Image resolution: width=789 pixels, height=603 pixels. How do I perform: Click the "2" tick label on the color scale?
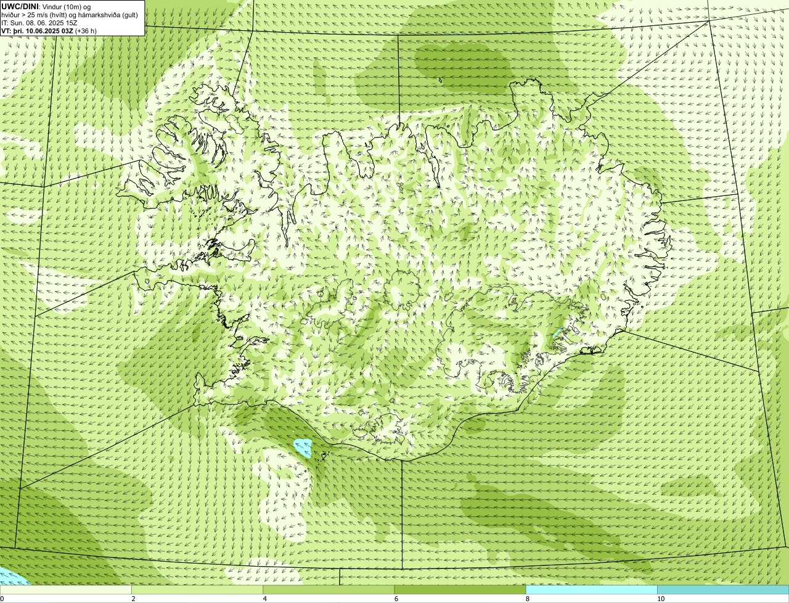point(133,599)
